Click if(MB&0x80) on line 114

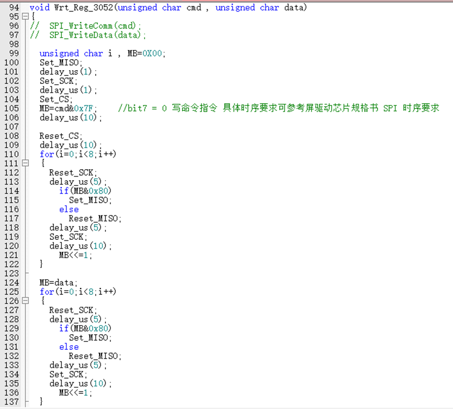[x=85, y=191]
